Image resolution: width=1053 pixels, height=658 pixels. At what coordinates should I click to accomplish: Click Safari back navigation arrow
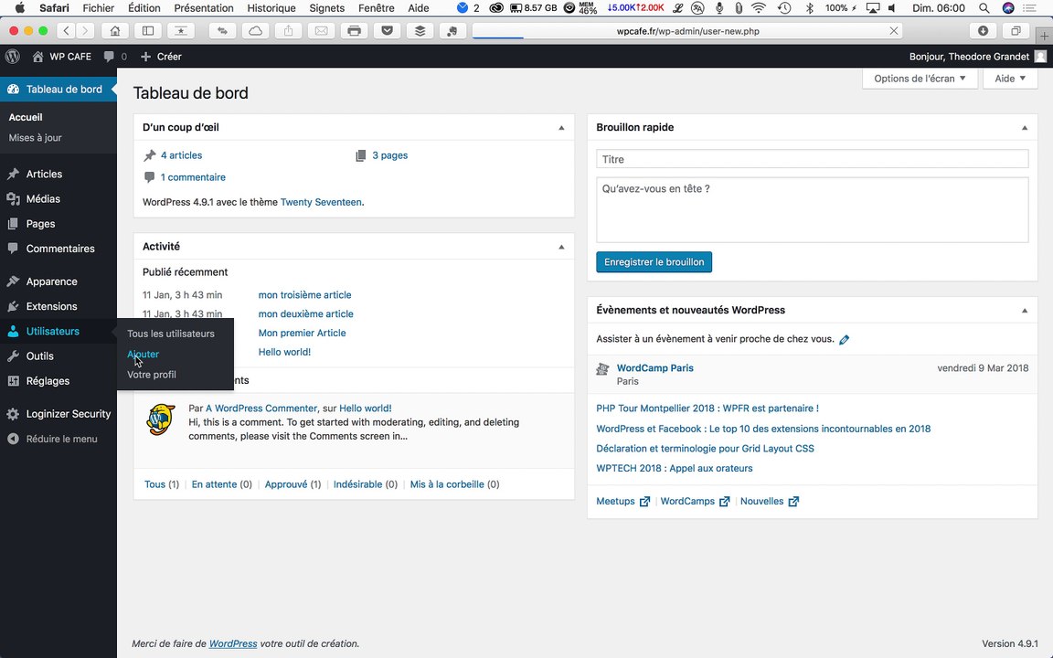click(x=67, y=31)
